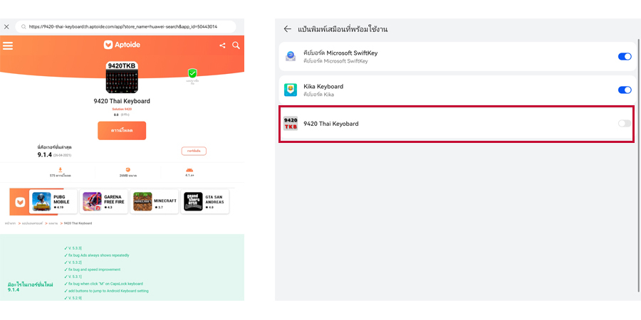This screenshot has height=320, width=641.
Task: Close the browser page with the X
Action: [6, 27]
